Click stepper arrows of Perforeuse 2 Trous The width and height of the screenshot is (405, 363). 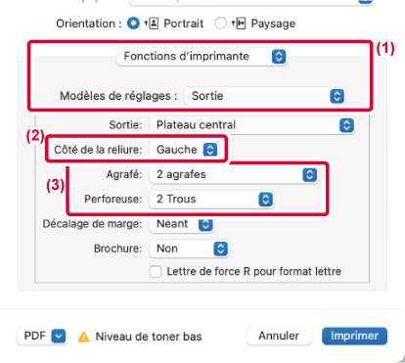pyautogui.click(x=266, y=200)
